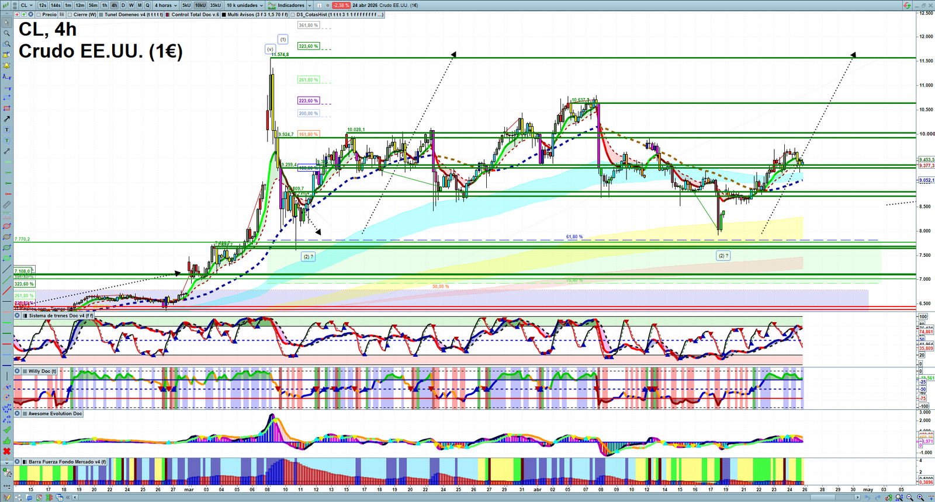Activate the ruler measurement tool
This screenshot has width=935, height=502.
tap(6, 205)
